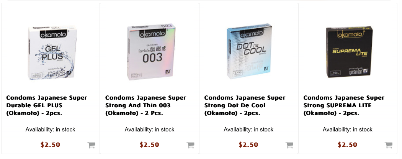Click cart icon for Strong And Thin 003
Image resolution: width=402 pixels, height=159 pixels.
(x=190, y=145)
